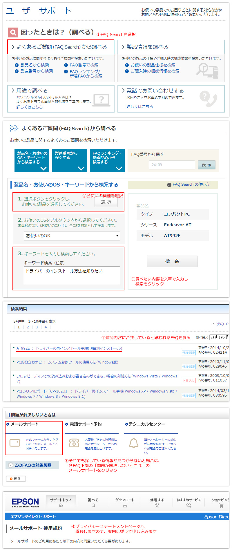Screen dimensions: 232x557
Task: Click the technical center bell icon
Action: 134,443
